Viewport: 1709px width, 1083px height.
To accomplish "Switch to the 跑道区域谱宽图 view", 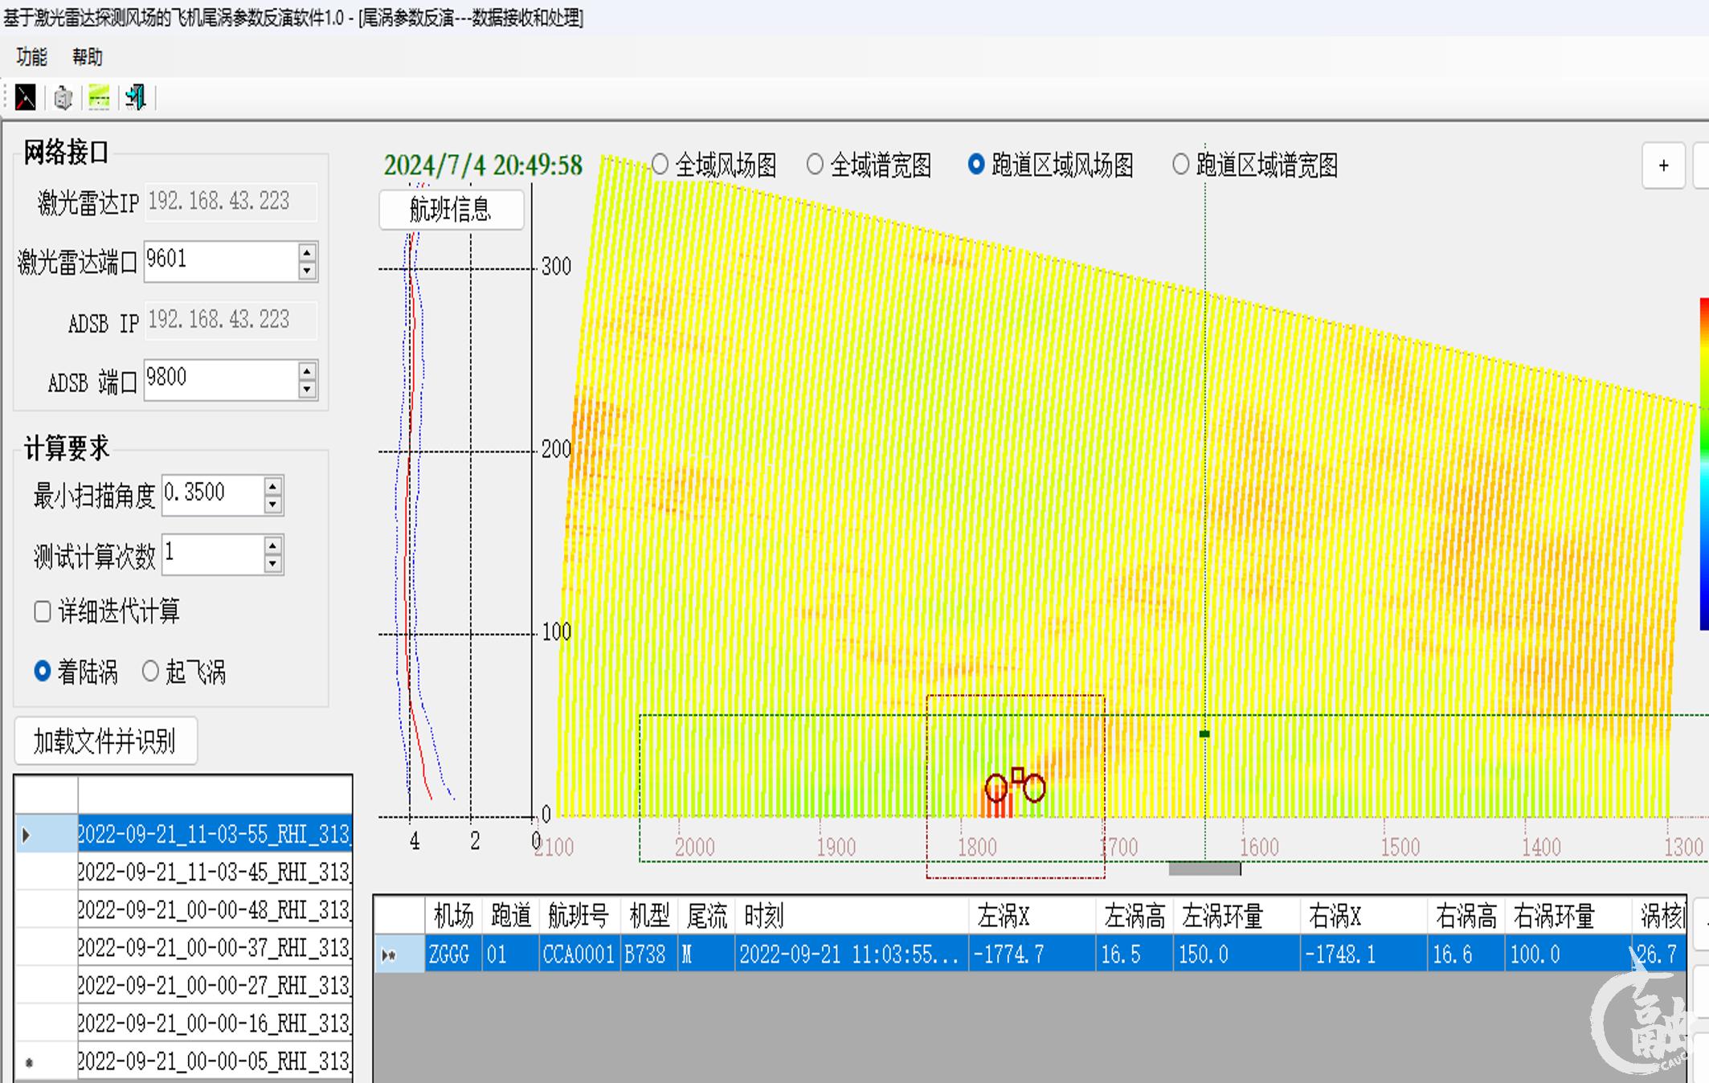I will [1180, 165].
